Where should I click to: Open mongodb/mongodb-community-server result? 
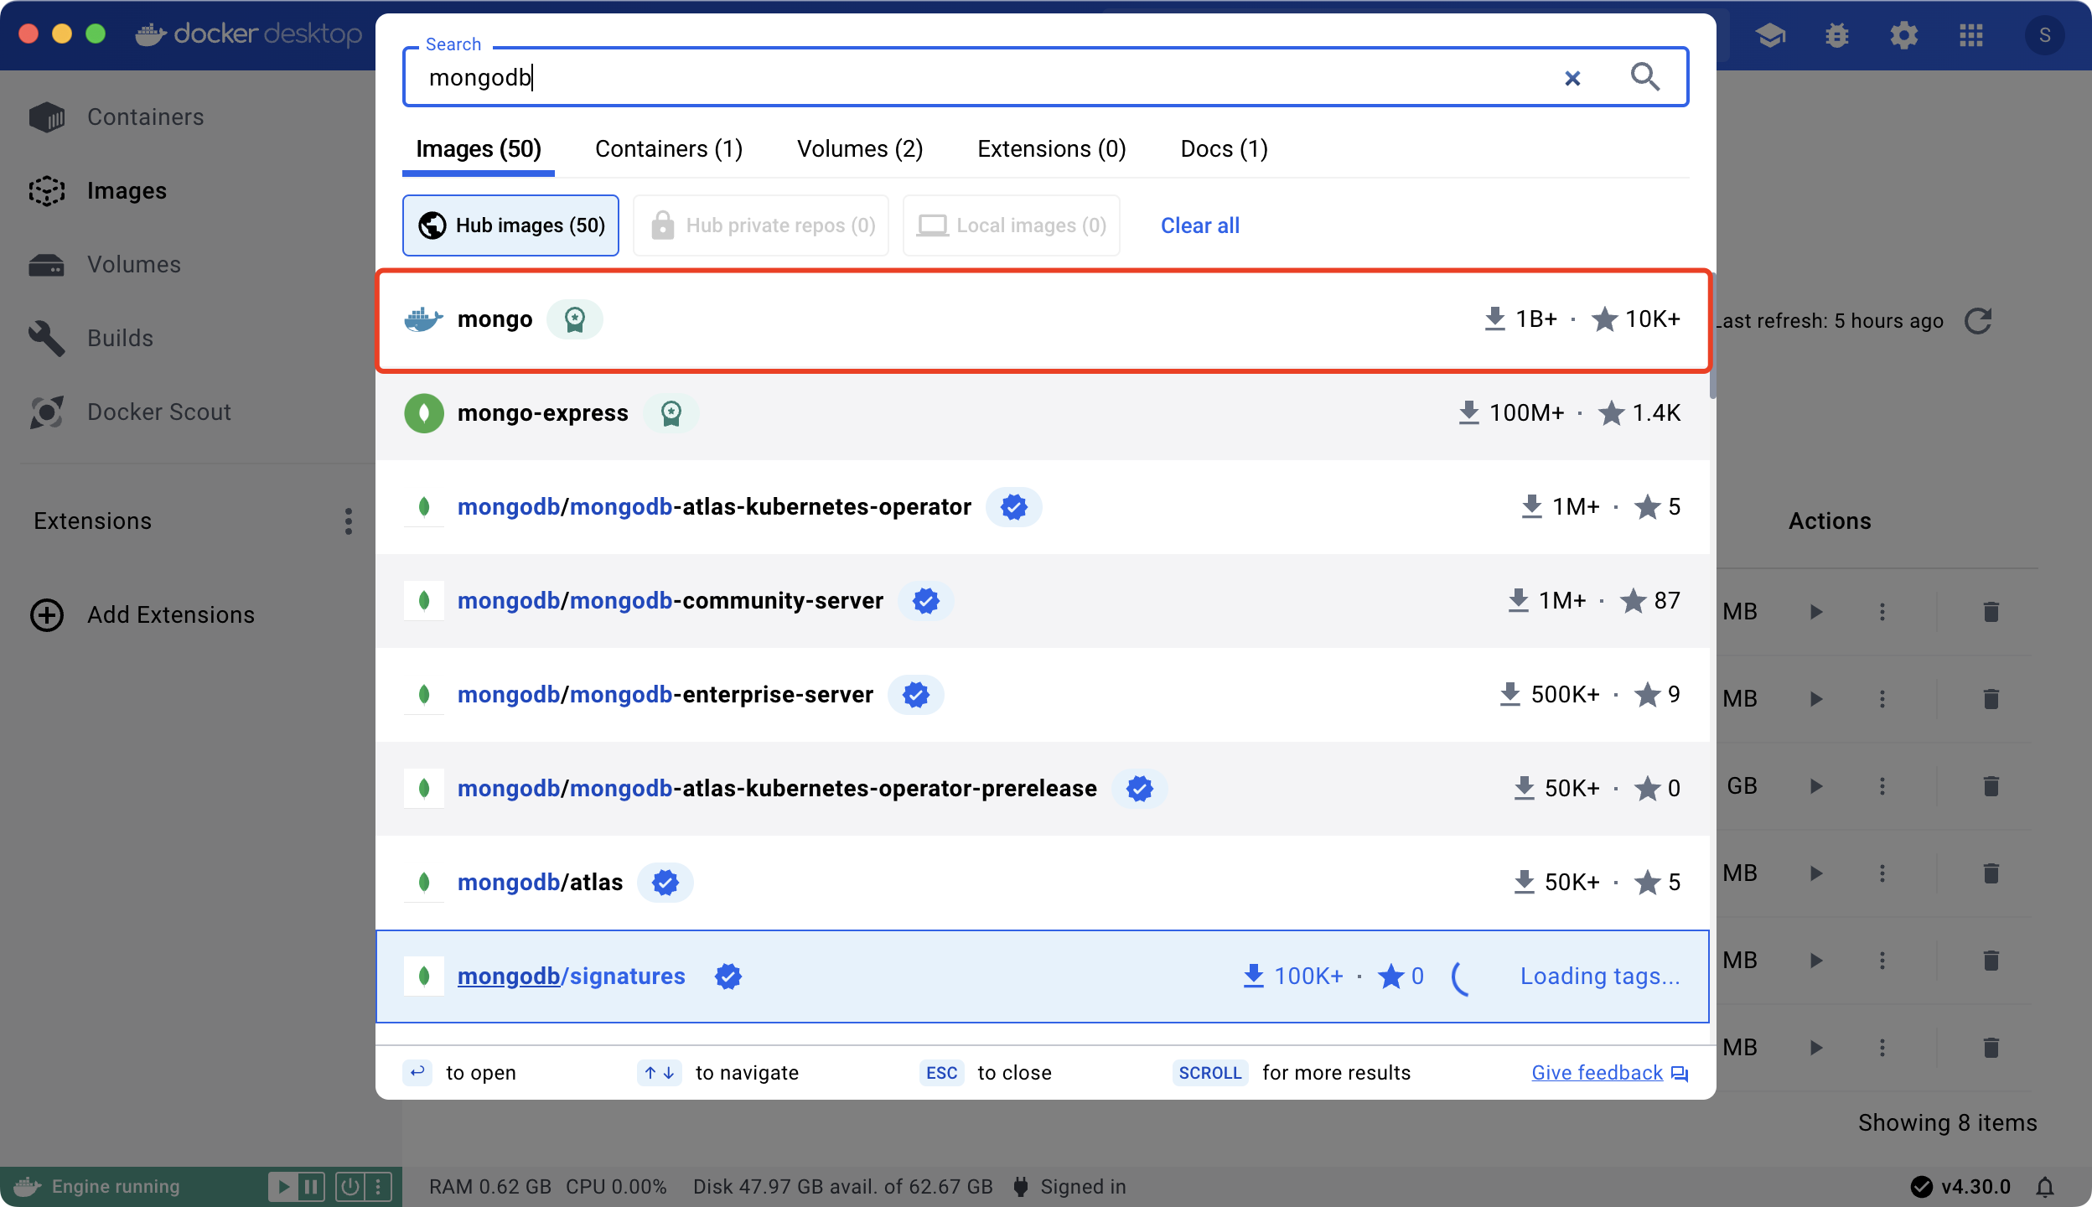click(x=1043, y=601)
